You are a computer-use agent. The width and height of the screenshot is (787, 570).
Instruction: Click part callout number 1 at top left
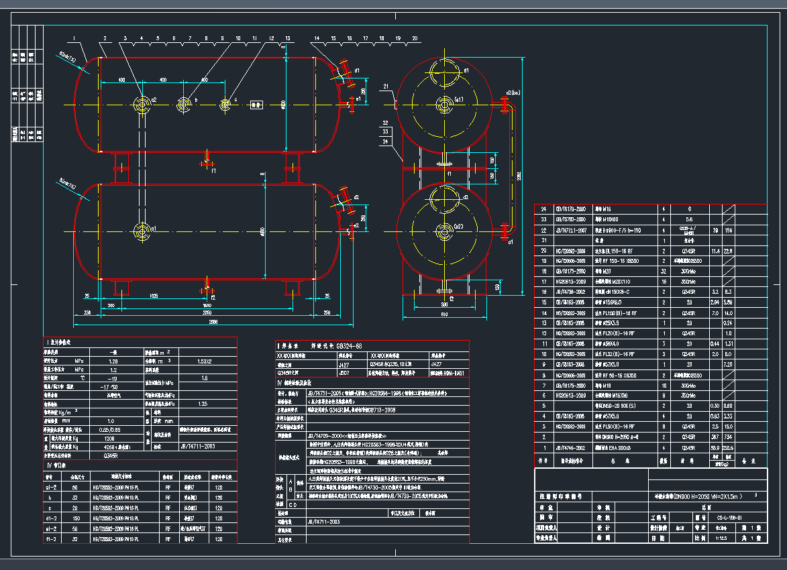pyautogui.click(x=74, y=38)
